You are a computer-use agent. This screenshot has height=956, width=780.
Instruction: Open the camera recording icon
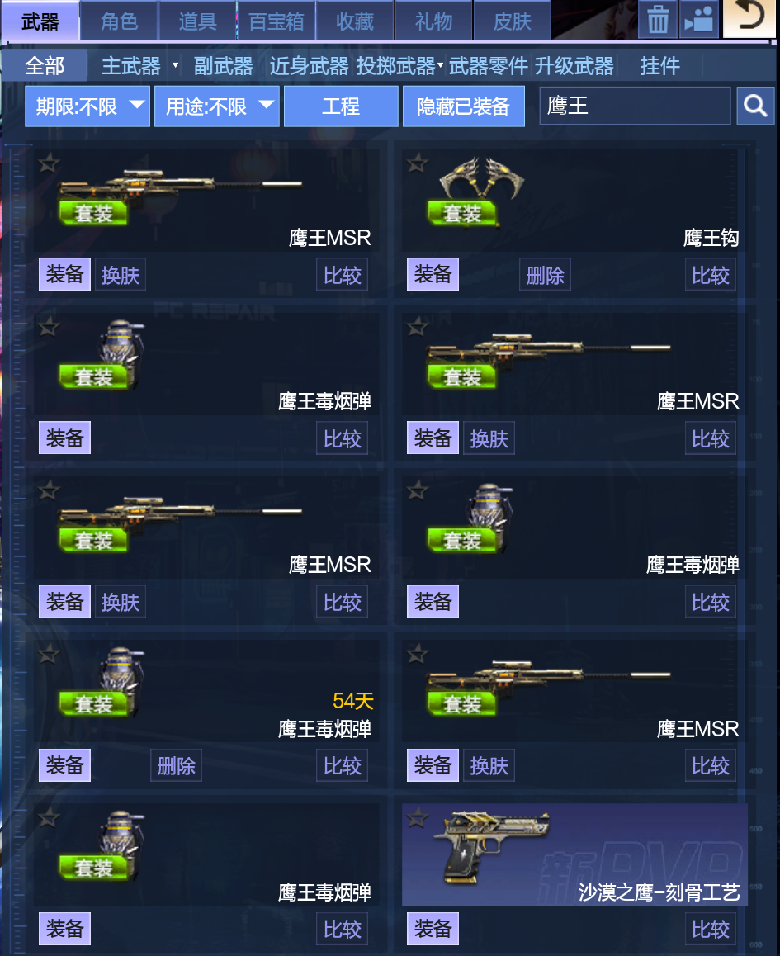[699, 20]
